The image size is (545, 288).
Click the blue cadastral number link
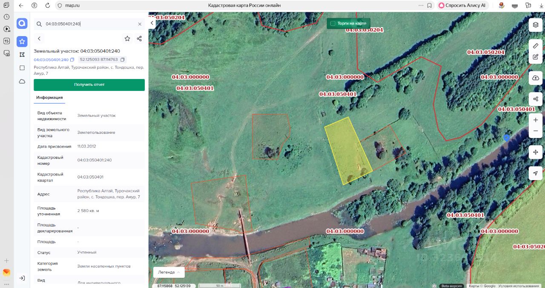(x=51, y=60)
